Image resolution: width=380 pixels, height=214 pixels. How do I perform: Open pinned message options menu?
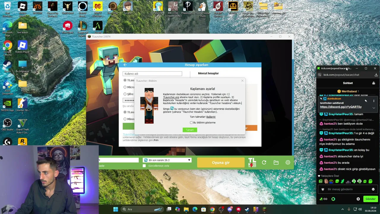(x=374, y=101)
